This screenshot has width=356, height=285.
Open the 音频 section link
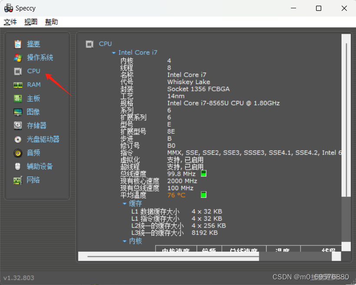click(x=33, y=153)
